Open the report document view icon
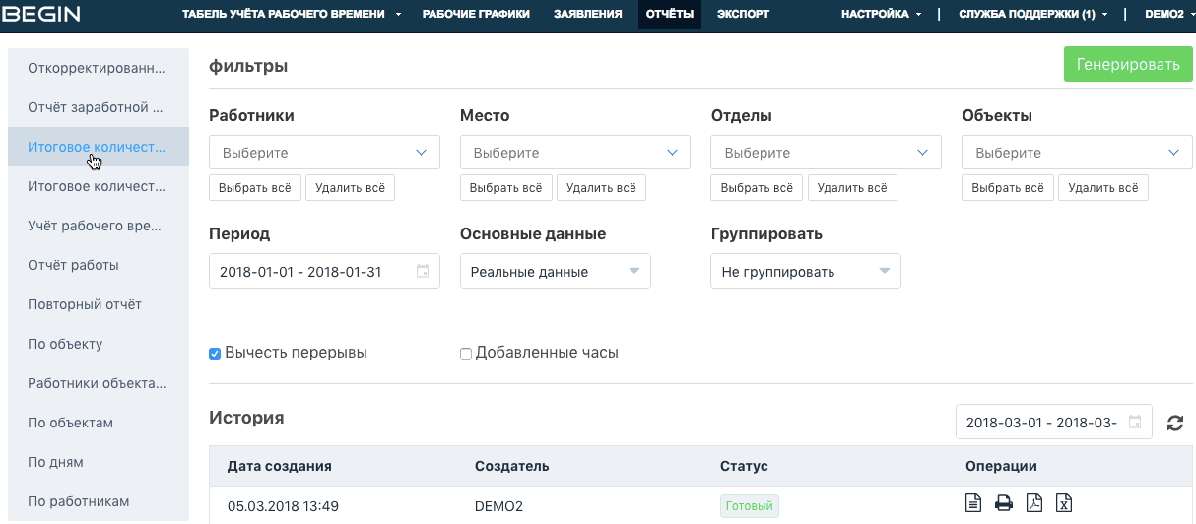Image resolution: width=1196 pixels, height=524 pixels. (x=973, y=503)
